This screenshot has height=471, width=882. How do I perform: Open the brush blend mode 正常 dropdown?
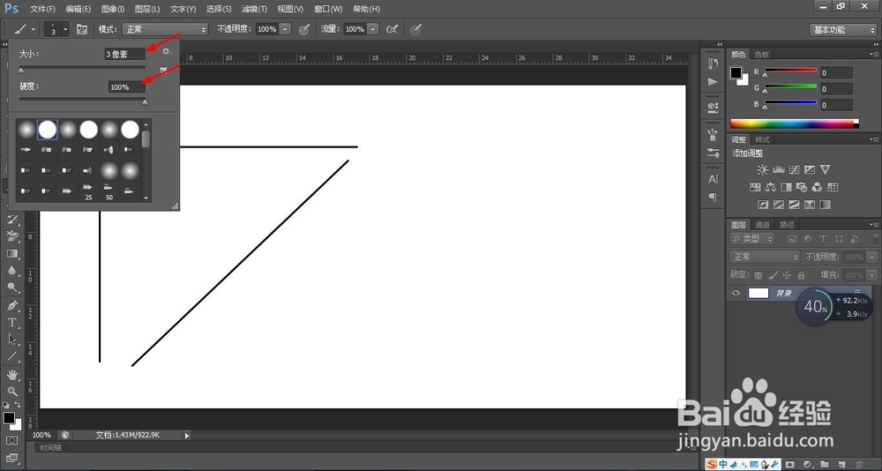tap(166, 29)
